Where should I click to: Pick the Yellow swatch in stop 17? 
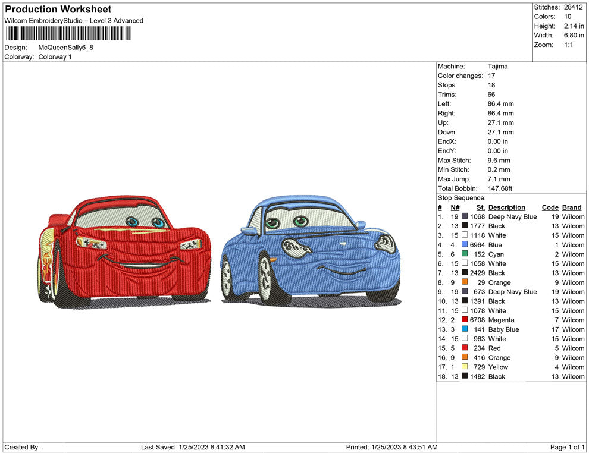click(465, 367)
